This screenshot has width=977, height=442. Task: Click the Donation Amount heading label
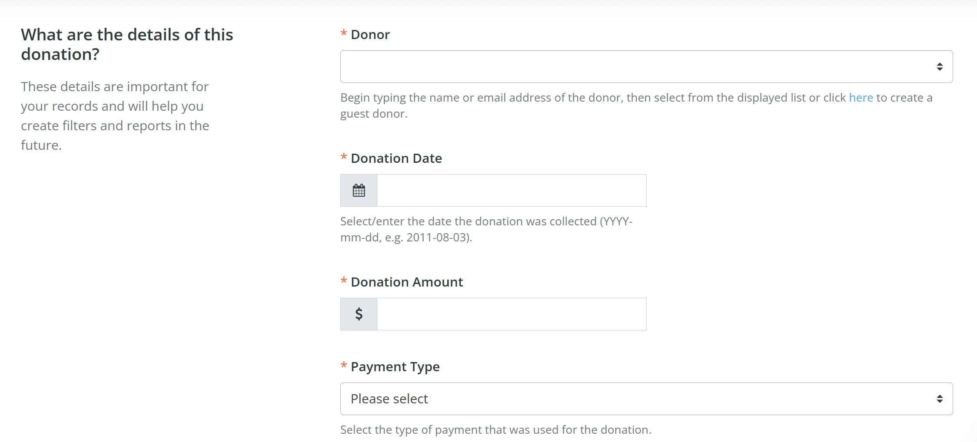pos(407,282)
